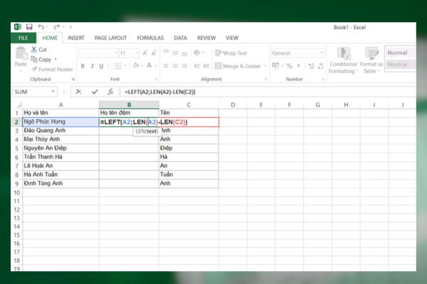The height and width of the screenshot is (284, 427).
Task: Click cell containing Tuấn
Action: tap(189, 174)
